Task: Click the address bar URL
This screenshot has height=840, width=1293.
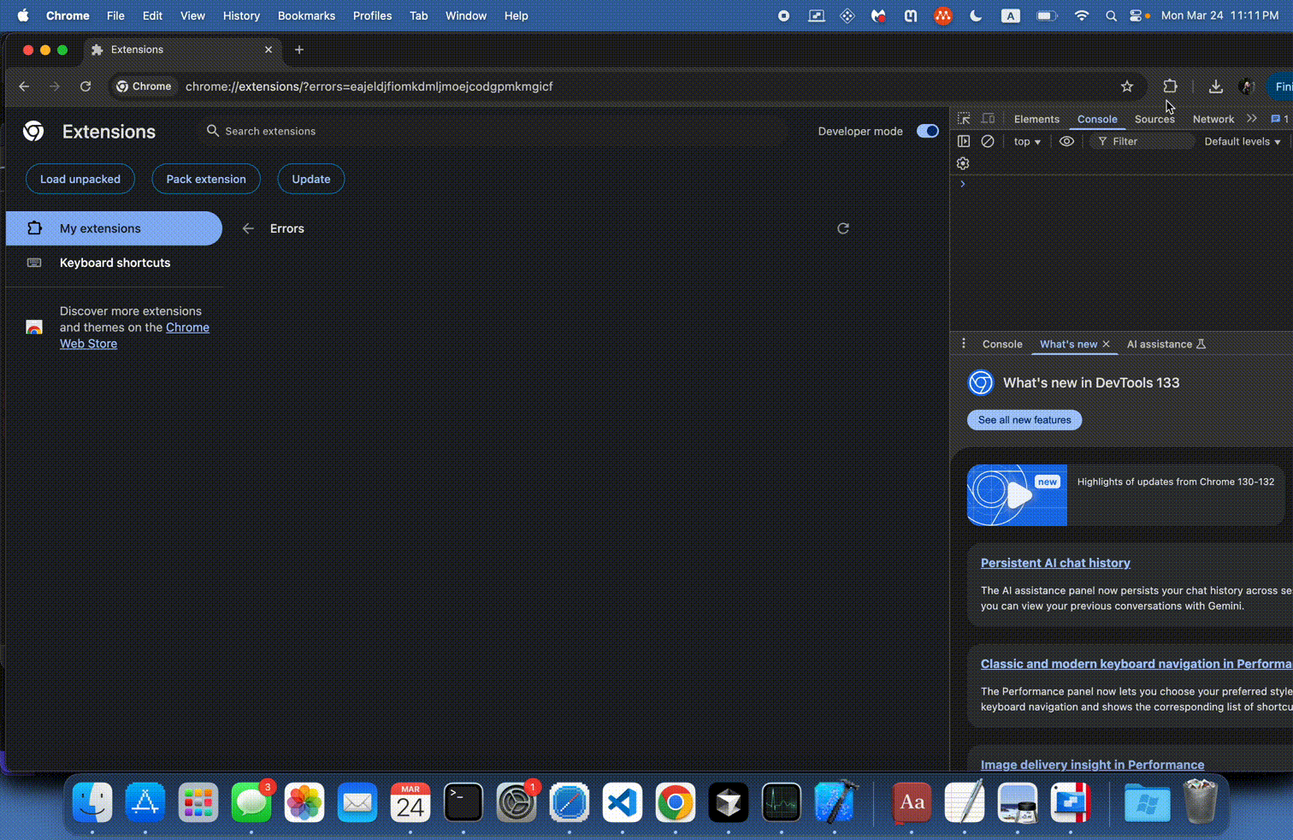Action: [x=369, y=86]
